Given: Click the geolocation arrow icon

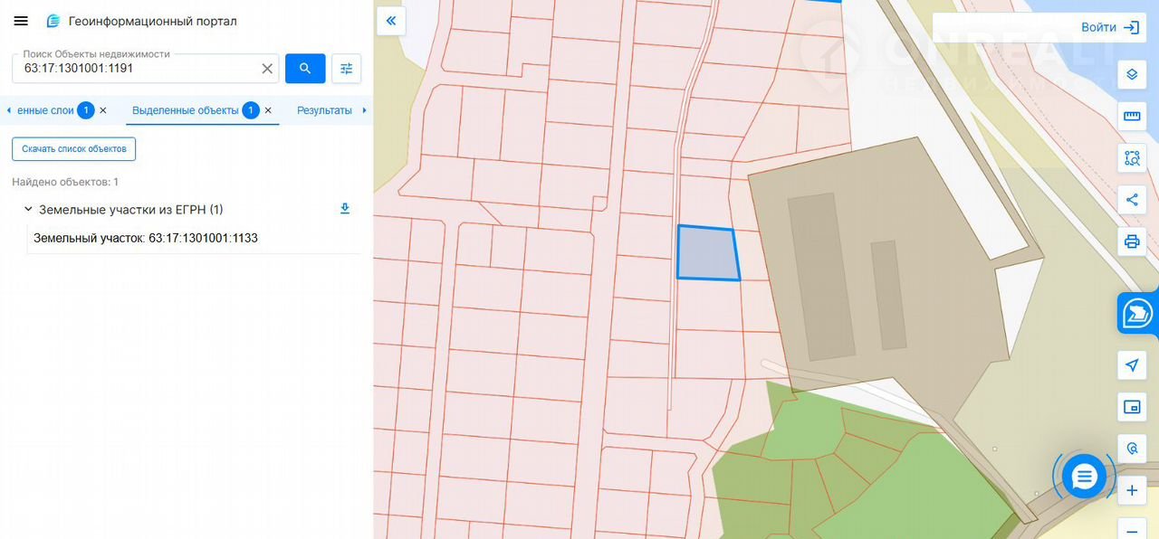Looking at the screenshot, I should click(1131, 365).
